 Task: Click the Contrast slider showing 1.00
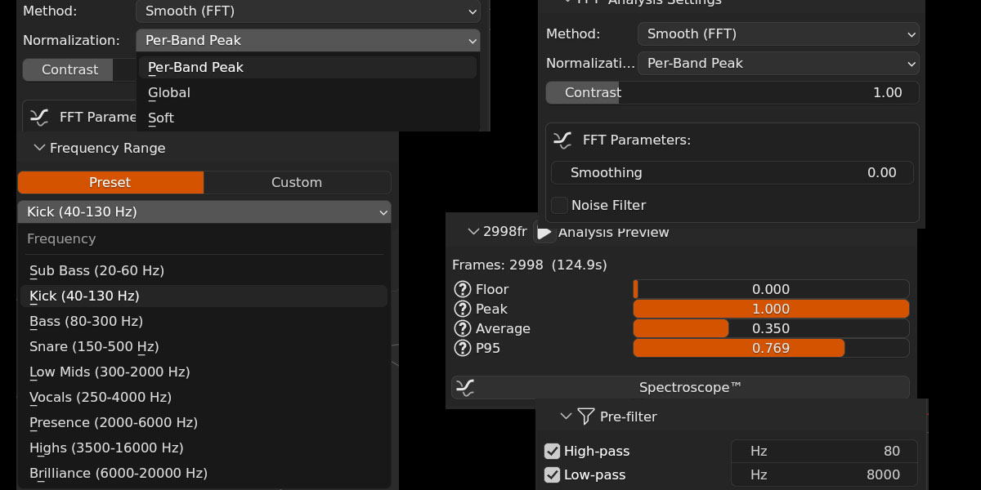(x=732, y=92)
